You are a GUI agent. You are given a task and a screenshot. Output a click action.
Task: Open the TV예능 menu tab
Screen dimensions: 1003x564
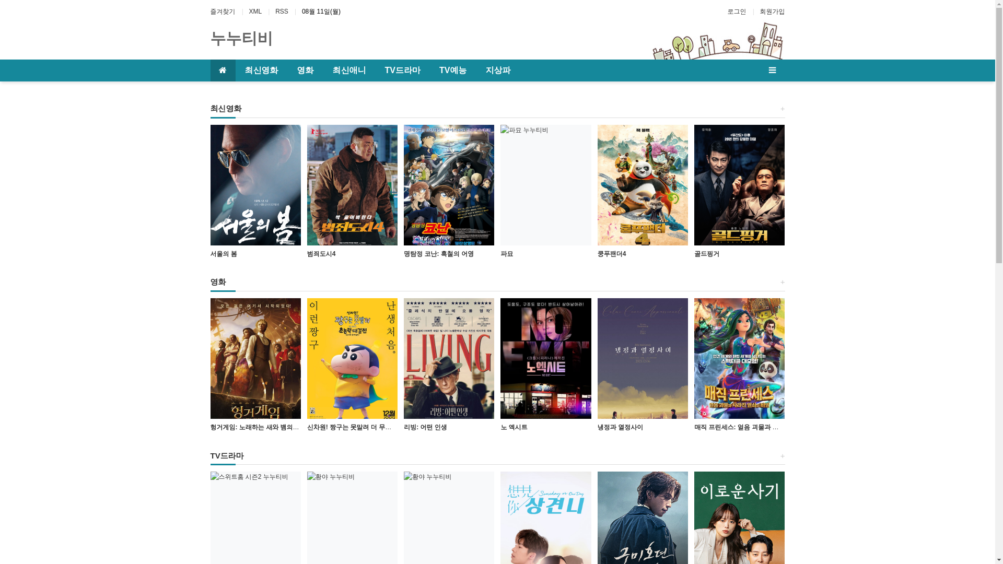452,70
